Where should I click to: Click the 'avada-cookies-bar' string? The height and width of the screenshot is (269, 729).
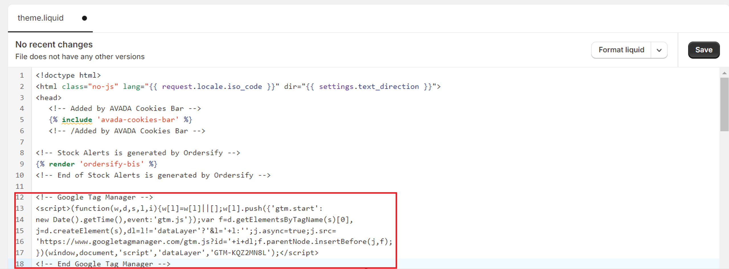pos(138,120)
